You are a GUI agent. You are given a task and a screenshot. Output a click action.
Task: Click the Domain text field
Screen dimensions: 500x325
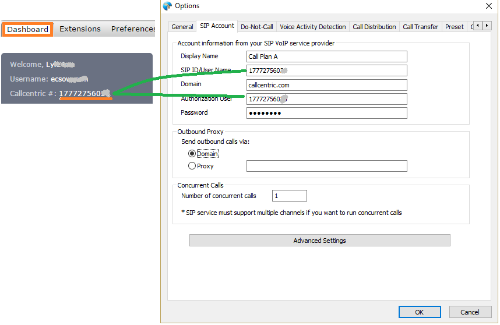coord(326,85)
